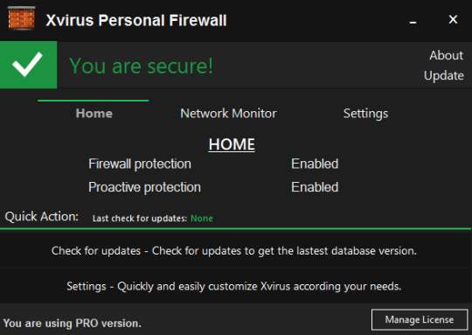Go to the Settings tab
Viewport: 472px width, 335px height.
[x=365, y=114]
